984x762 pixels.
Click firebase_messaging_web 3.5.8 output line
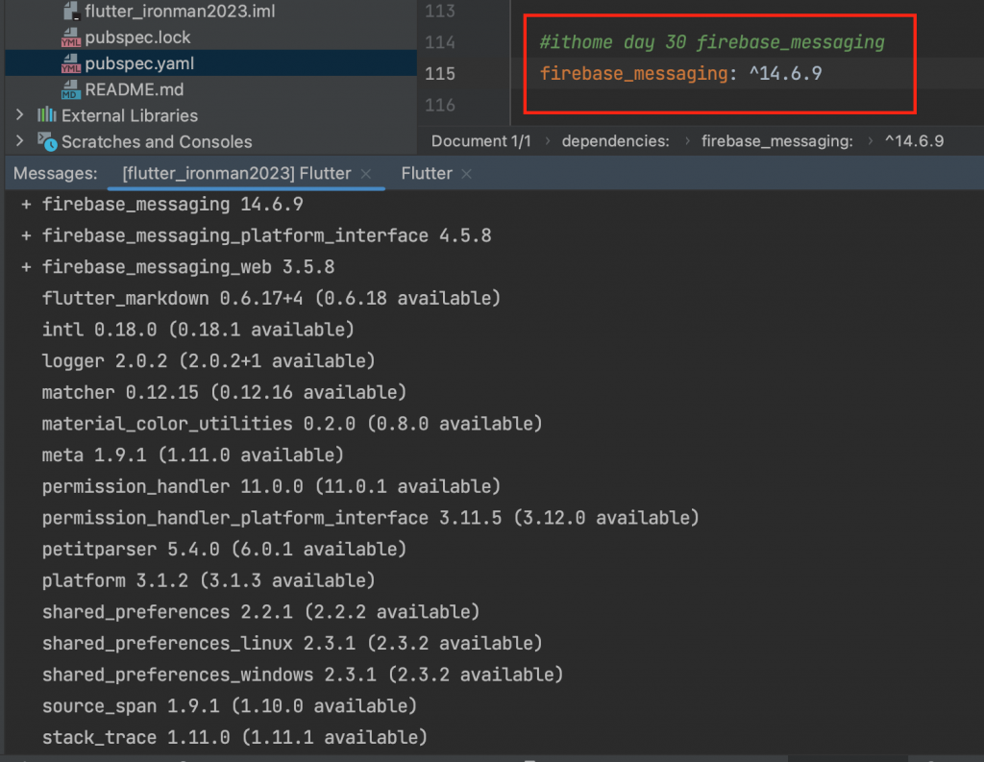coord(178,267)
